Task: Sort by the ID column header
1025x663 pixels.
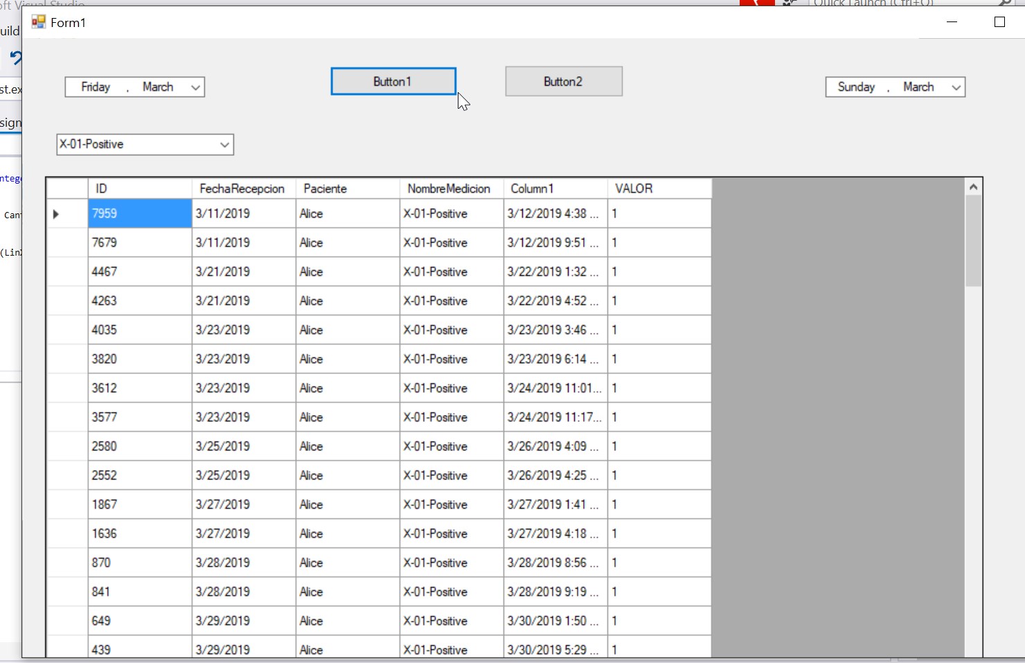Action: (x=140, y=188)
